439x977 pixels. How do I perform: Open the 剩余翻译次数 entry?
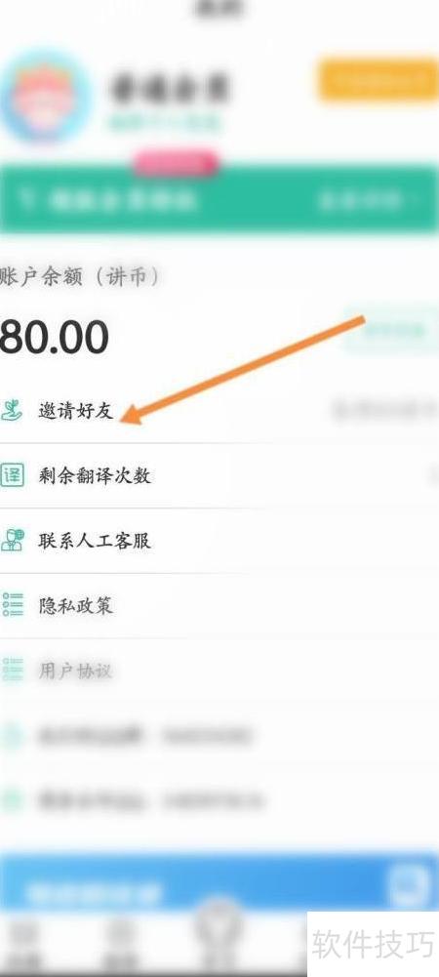coord(219,475)
